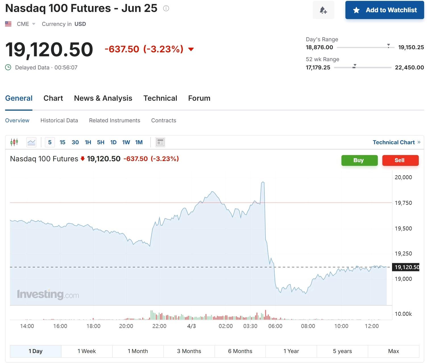
Task: Click the US flag exchange icon
Action: 8,24
